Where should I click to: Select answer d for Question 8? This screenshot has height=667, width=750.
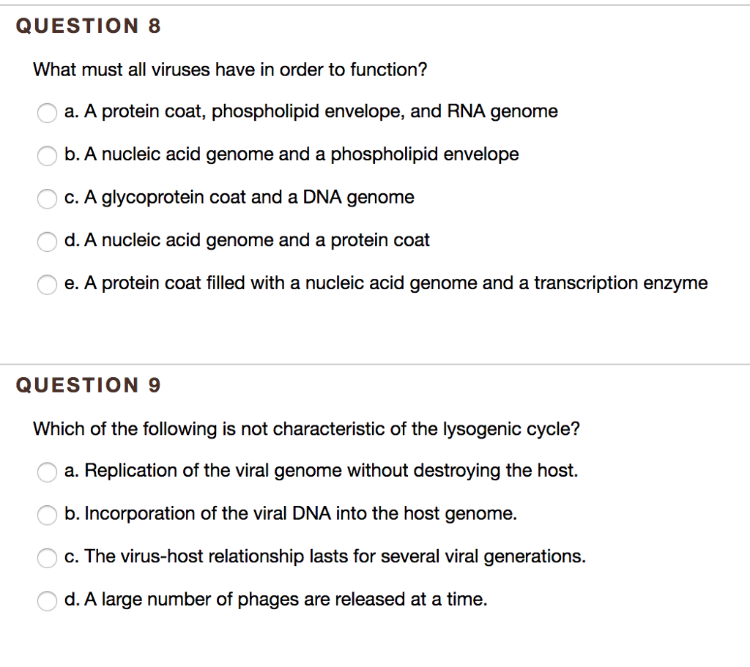(47, 242)
